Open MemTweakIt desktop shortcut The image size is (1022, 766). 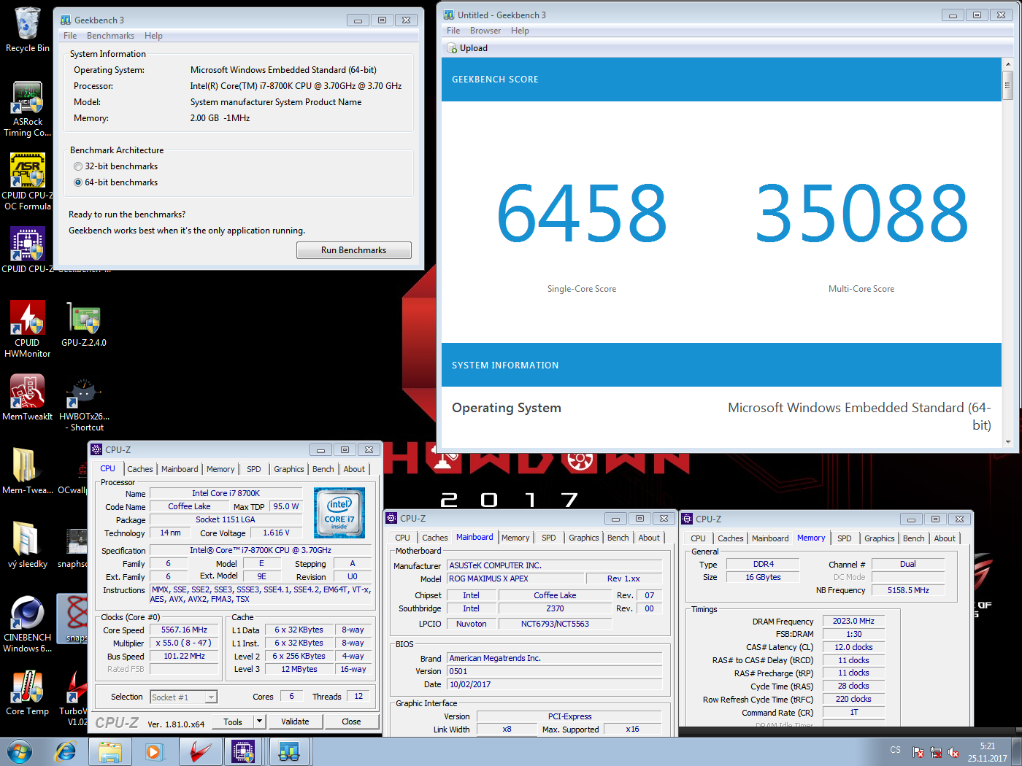(27, 398)
